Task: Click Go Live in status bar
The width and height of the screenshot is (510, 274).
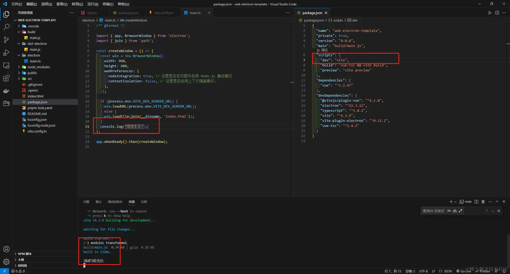Action: point(464,271)
